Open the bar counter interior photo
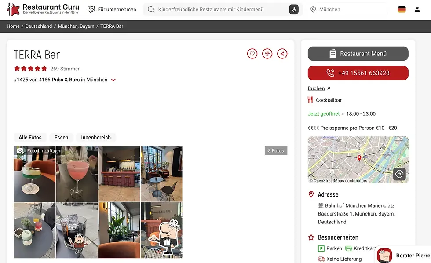 click(119, 174)
